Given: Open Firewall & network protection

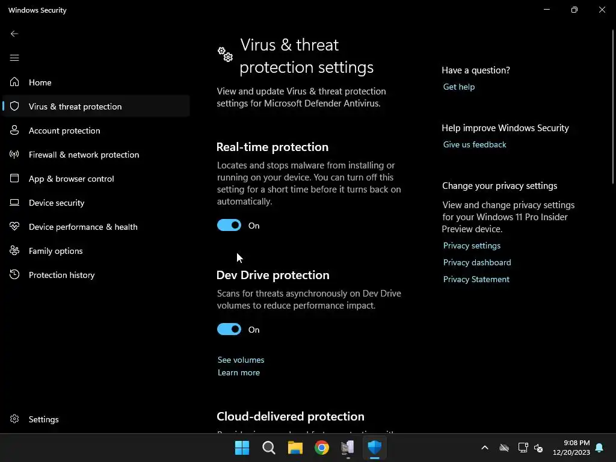Looking at the screenshot, I should pyautogui.click(x=96, y=155).
